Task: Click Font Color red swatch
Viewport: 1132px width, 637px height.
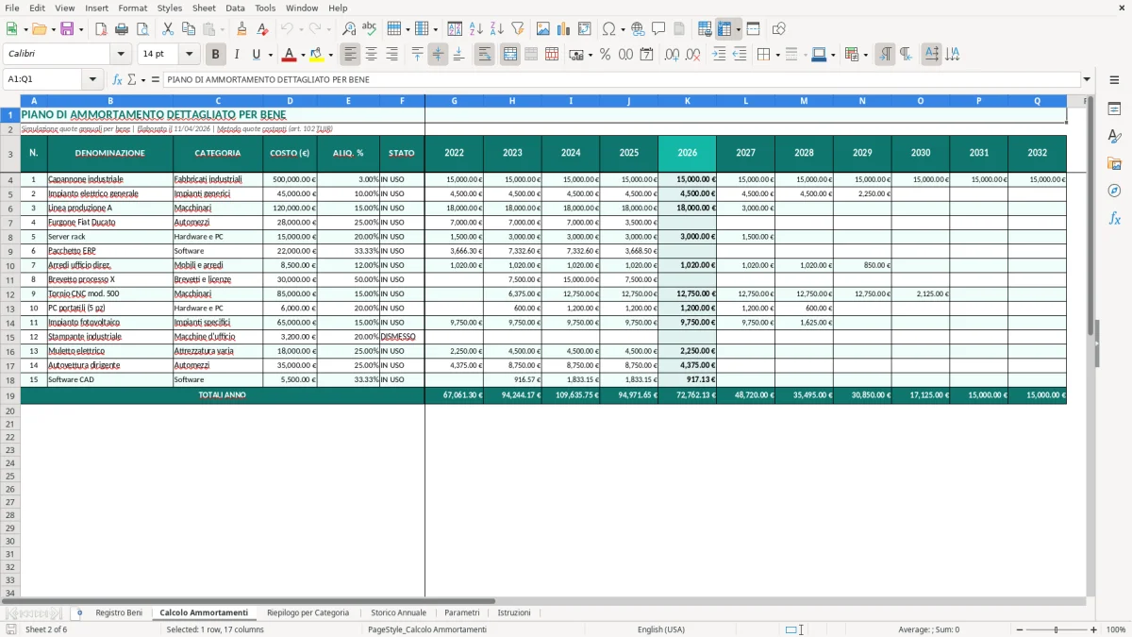Action: pos(290,55)
